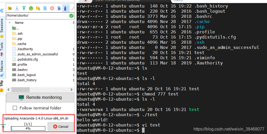Click the .bash_logout script file icon
This screenshot has height=134, width=267.
click(14, 75)
